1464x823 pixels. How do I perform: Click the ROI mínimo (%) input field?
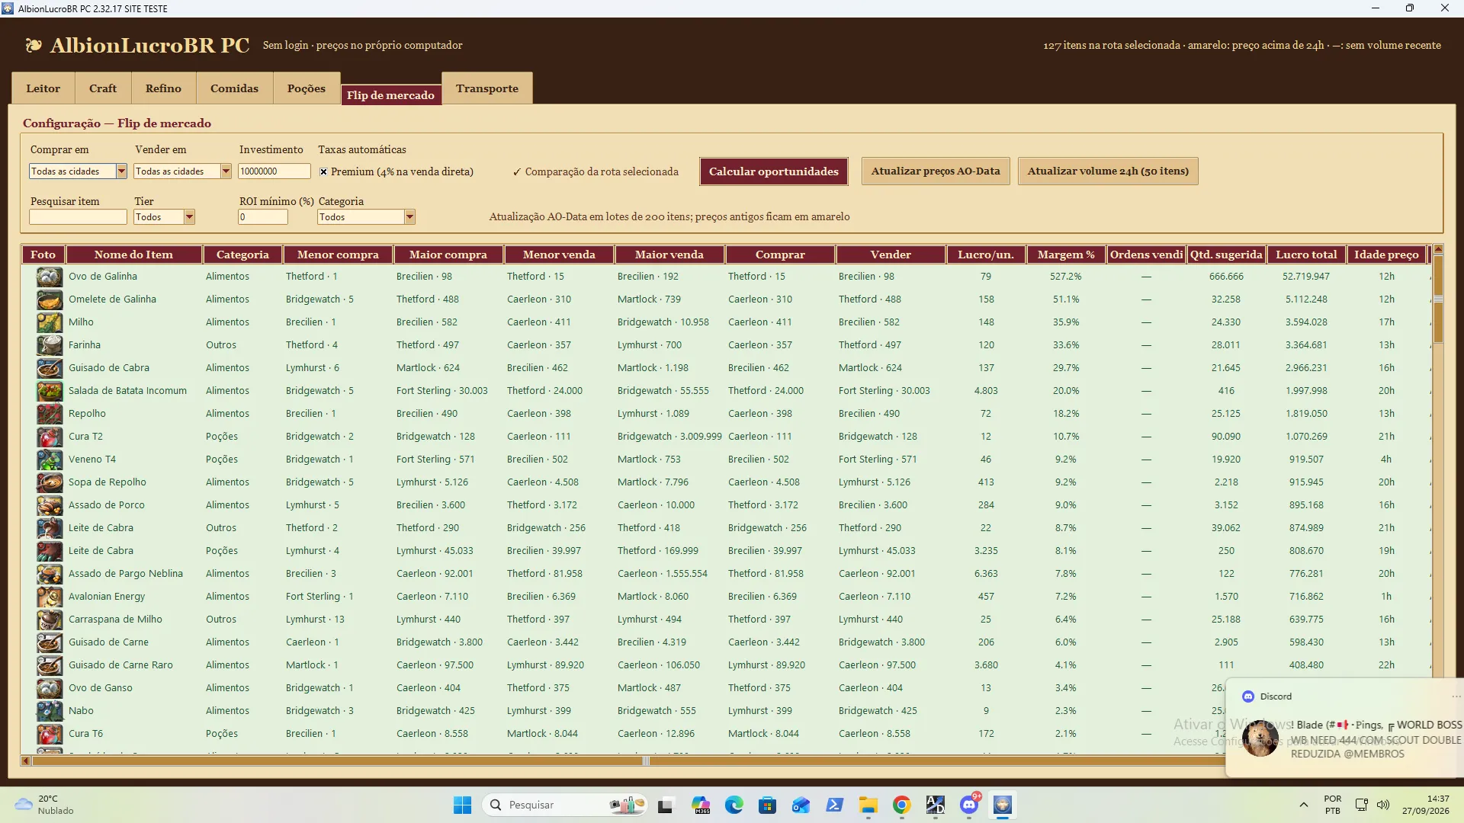click(263, 217)
